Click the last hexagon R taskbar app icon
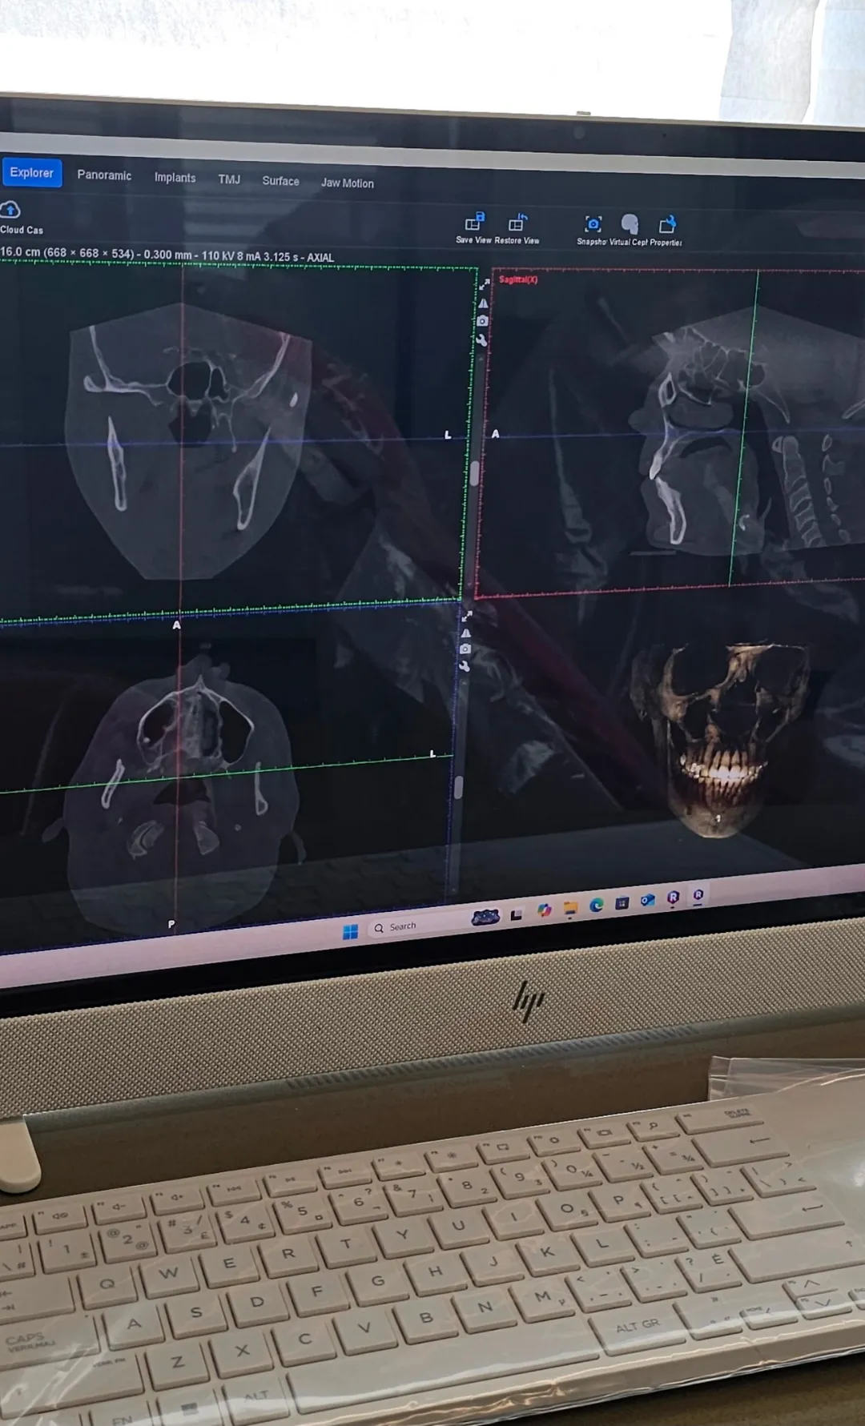865x1426 pixels. tap(698, 894)
